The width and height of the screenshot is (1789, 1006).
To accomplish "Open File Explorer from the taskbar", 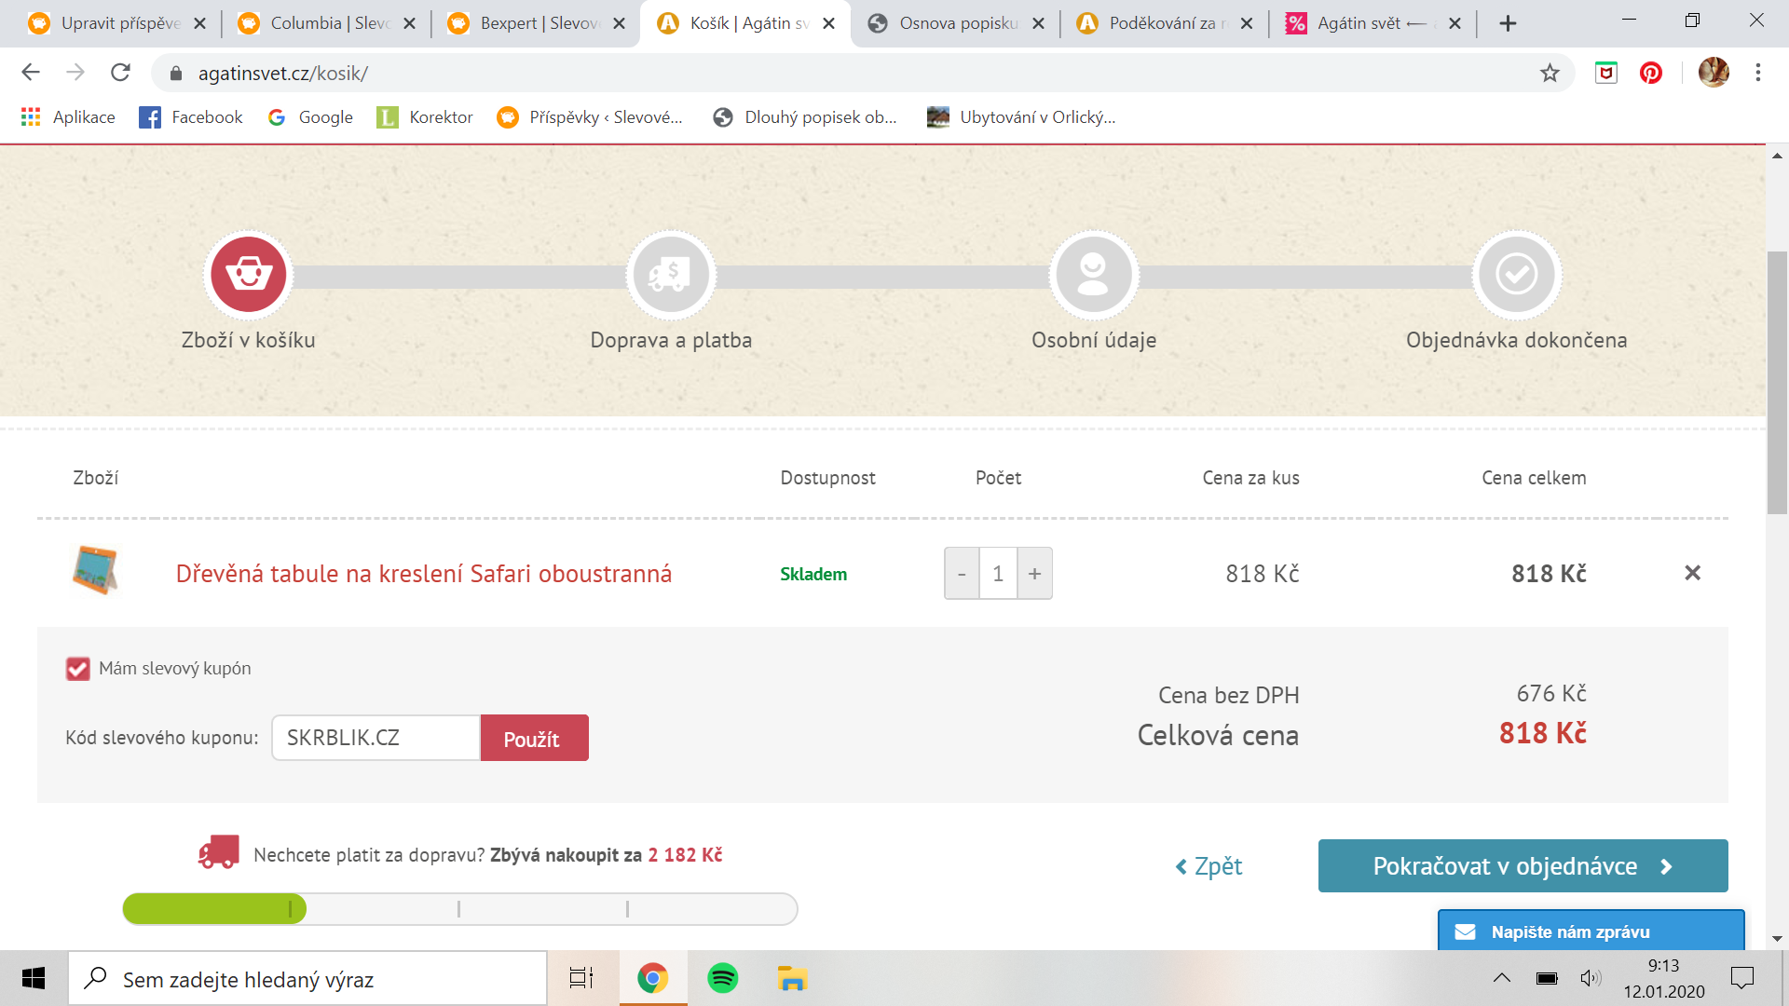I will point(792,978).
